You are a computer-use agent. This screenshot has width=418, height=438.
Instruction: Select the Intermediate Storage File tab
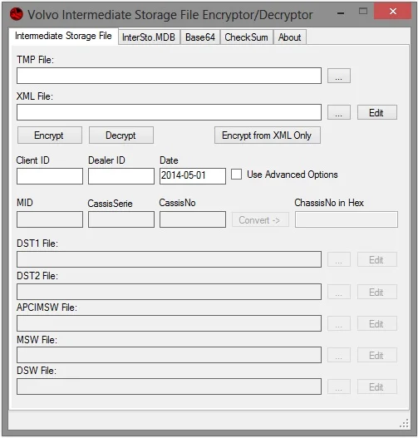tap(63, 36)
